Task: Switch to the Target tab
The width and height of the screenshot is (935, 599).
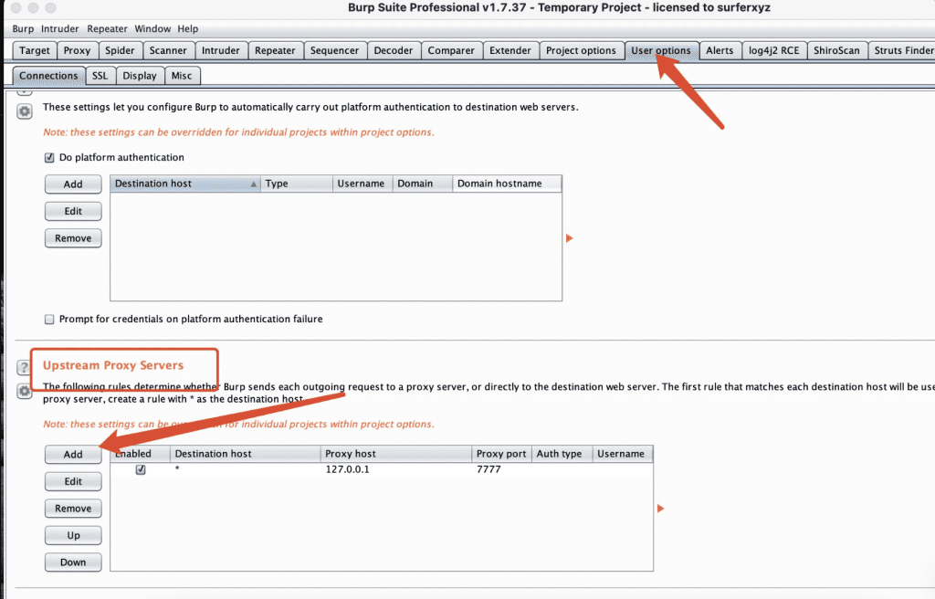Action: [35, 51]
